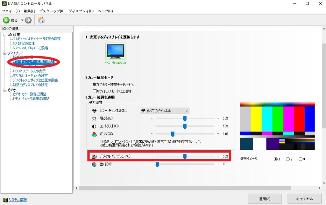Open ビデオ イメージ設定の調整
Image resolution: width=326 pixels, height=205 pixels.
tap(31, 99)
